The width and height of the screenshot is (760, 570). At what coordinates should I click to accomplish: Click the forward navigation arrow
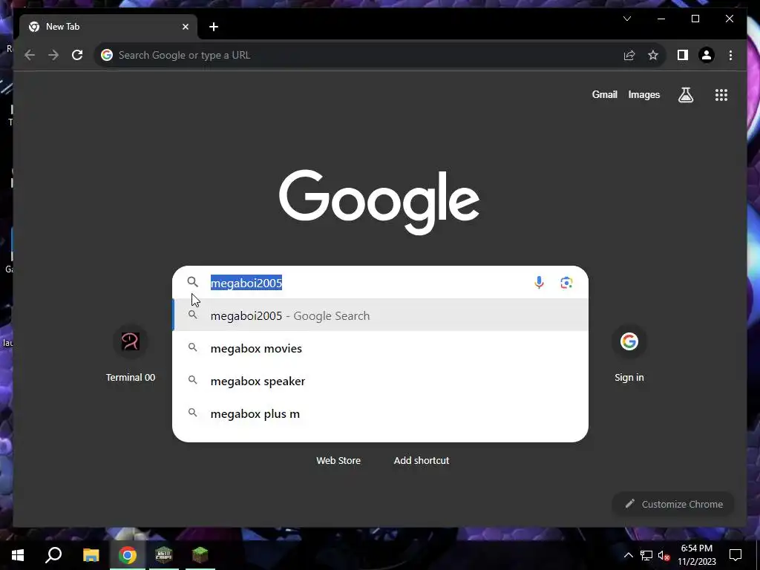[x=53, y=55]
